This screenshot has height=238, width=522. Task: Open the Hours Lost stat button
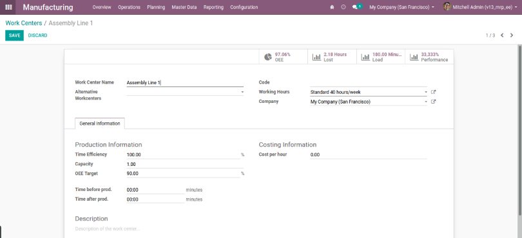tap(332, 57)
